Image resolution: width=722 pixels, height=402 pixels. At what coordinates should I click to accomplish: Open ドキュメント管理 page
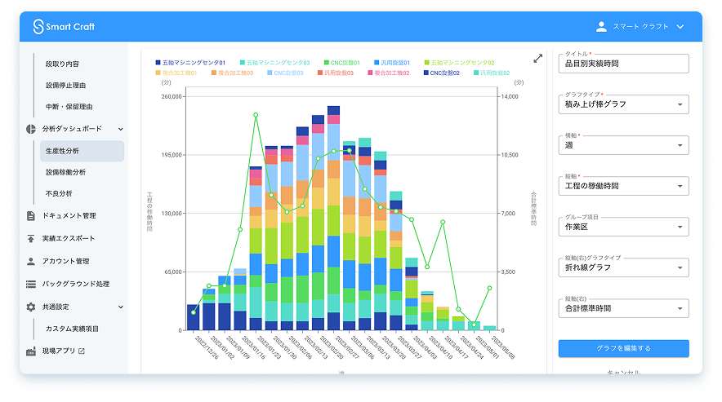[x=69, y=215]
